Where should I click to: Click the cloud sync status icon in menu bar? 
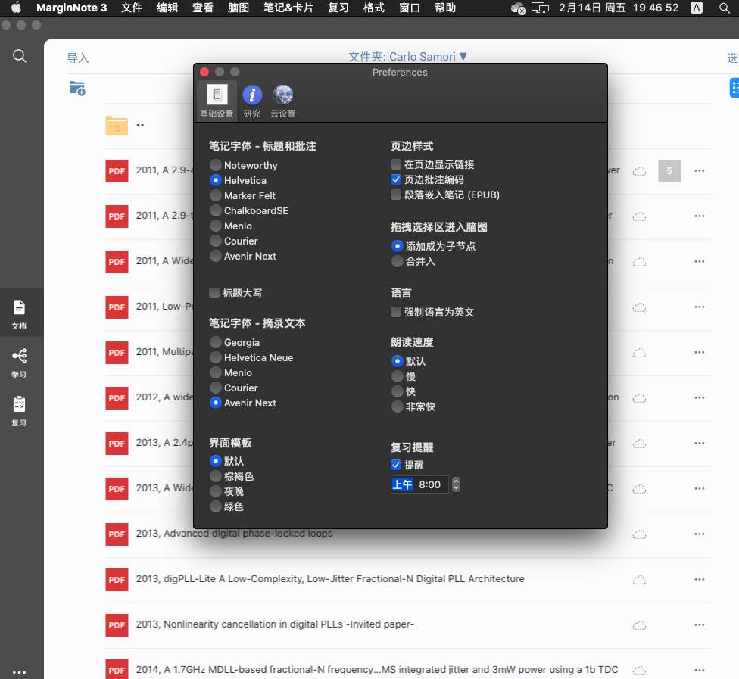click(x=518, y=8)
